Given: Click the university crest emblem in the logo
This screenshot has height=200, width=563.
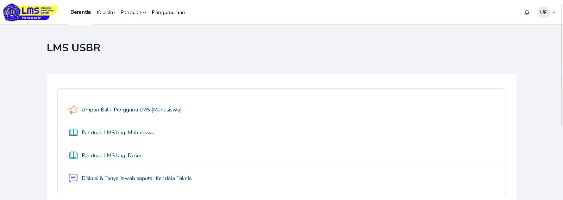Looking at the screenshot, I should [x=12, y=13].
